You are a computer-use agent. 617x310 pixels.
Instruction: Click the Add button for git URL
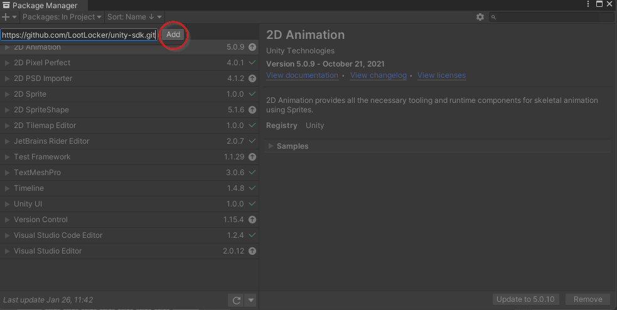click(x=173, y=35)
